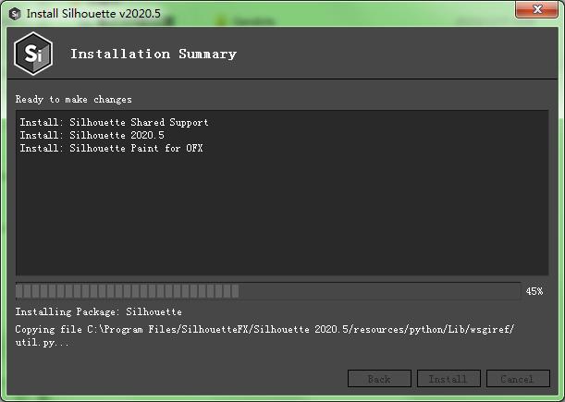Click empty area inside the summary list box
This screenshot has height=402, width=565.
click(x=282, y=216)
